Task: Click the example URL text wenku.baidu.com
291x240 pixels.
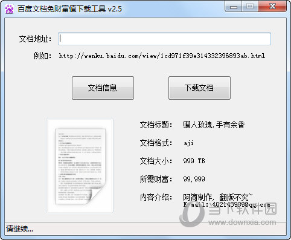Action: 162,56
